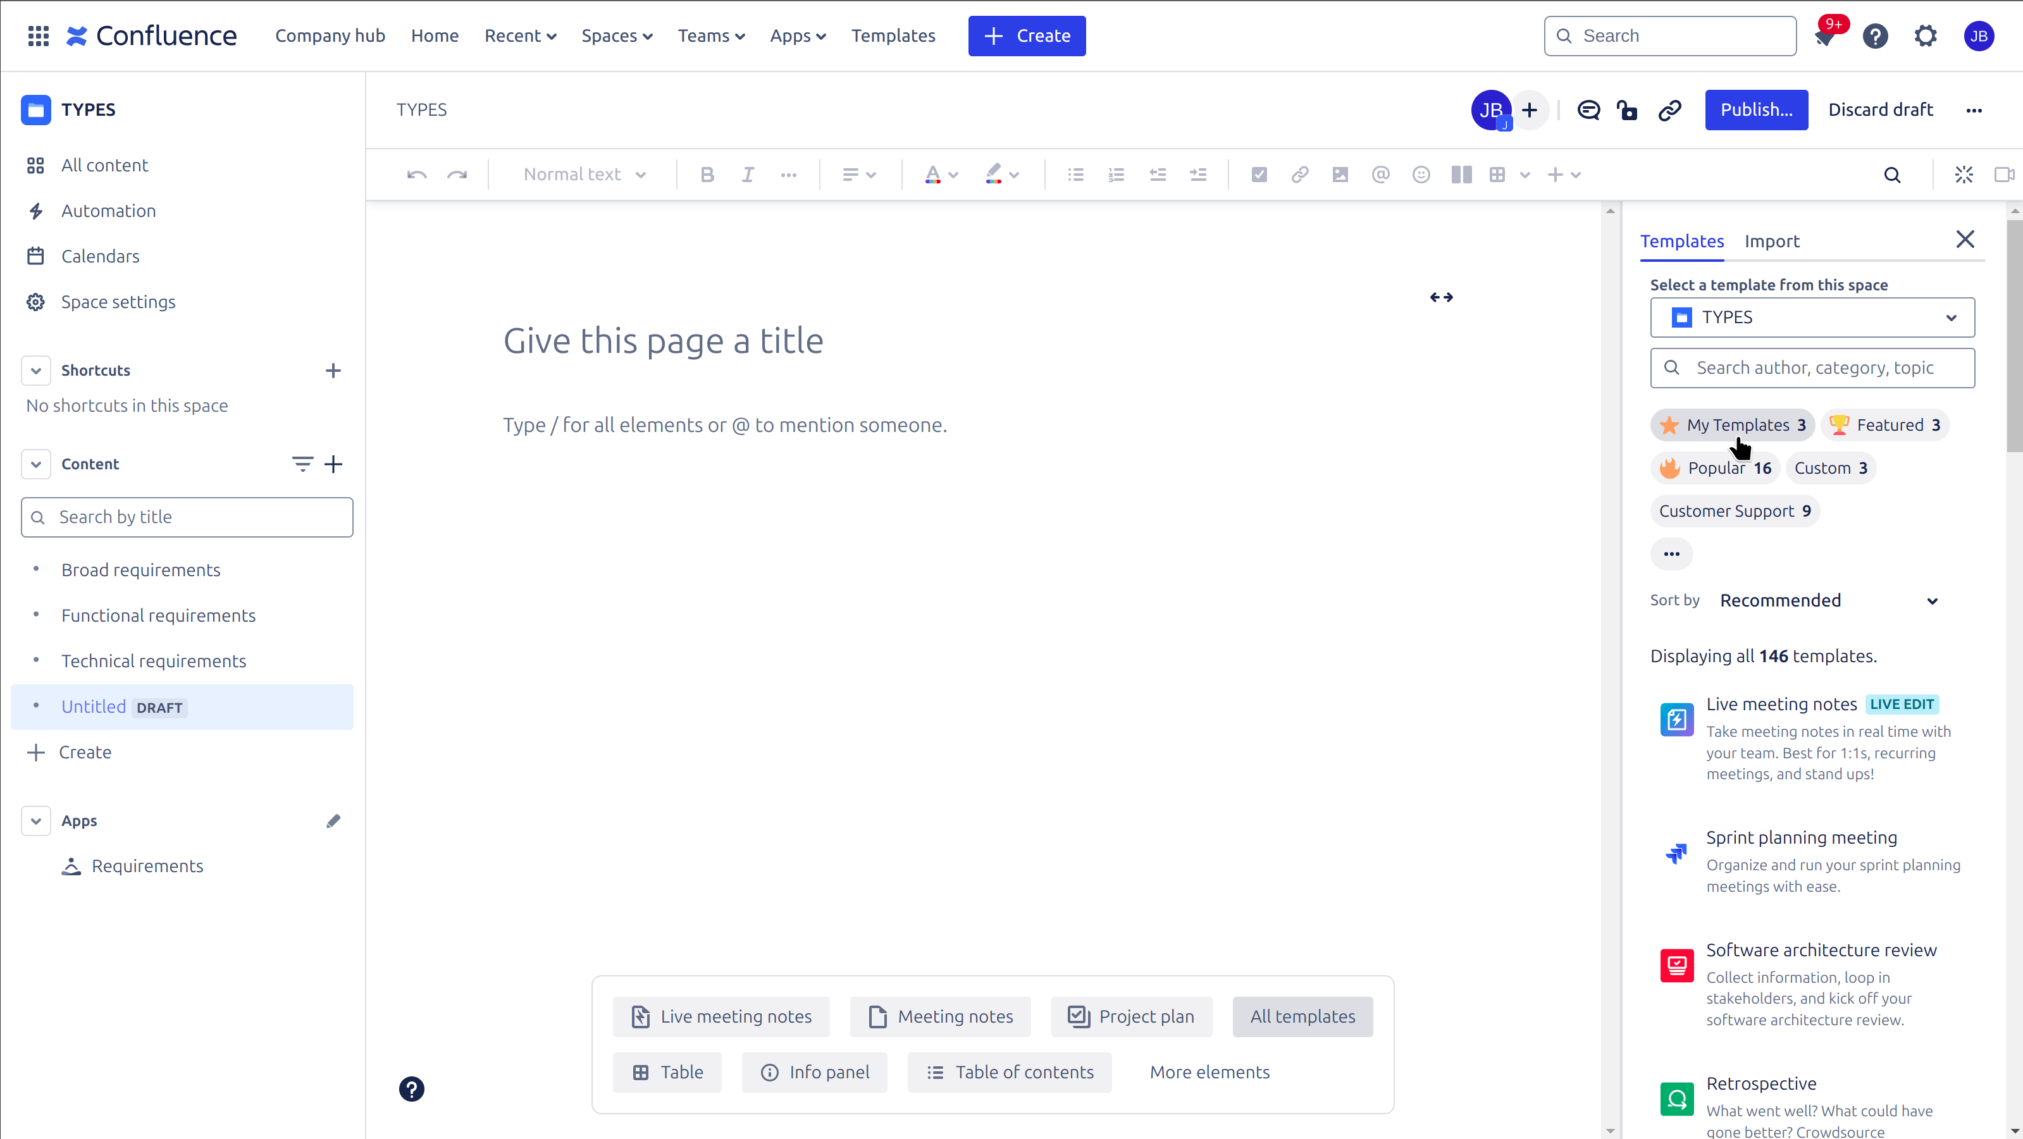Insert an image from the toolbar

coord(1340,175)
